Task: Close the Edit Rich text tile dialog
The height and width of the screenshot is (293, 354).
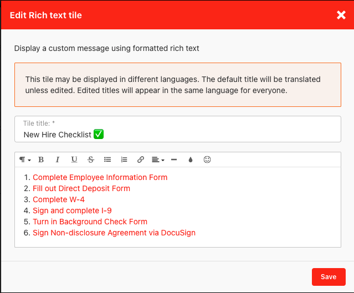Action: [x=341, y=15]
